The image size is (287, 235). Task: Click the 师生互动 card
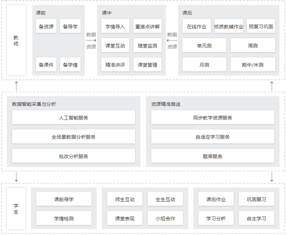point(125,199)
